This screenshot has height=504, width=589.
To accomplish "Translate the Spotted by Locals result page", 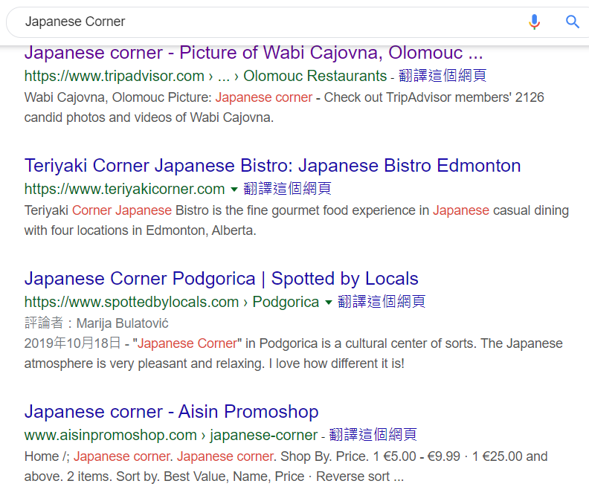I will [382, 303].
